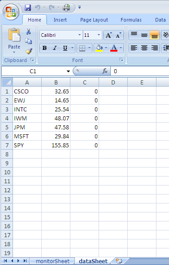Screen dimensions: 169x265
Task: Click Grow Font icon
Action: tap(108, 35)
